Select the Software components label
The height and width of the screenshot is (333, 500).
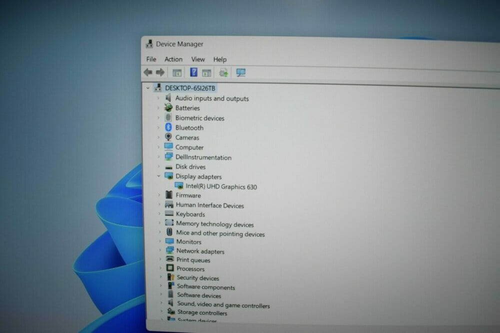(206, 287)
